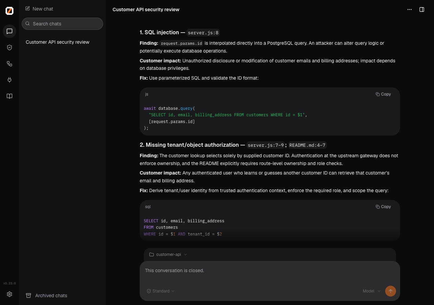Click the v0.23.0 version label
Screen dimensions: 434x305
pos(9,283)
